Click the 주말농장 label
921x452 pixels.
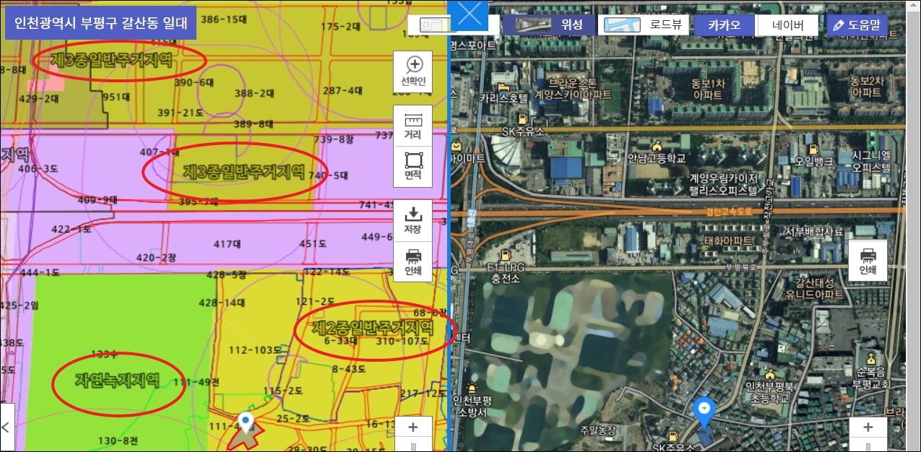tap(597, 430)
